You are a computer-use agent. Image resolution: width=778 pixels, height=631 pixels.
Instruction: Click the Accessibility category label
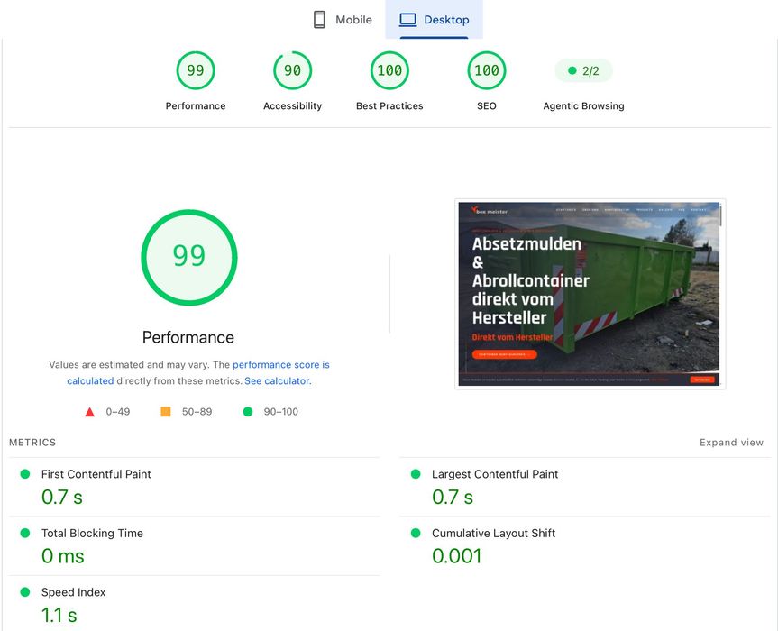tap(293, 105)
